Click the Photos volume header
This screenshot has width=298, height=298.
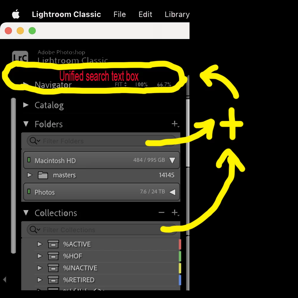pos(102,192)
